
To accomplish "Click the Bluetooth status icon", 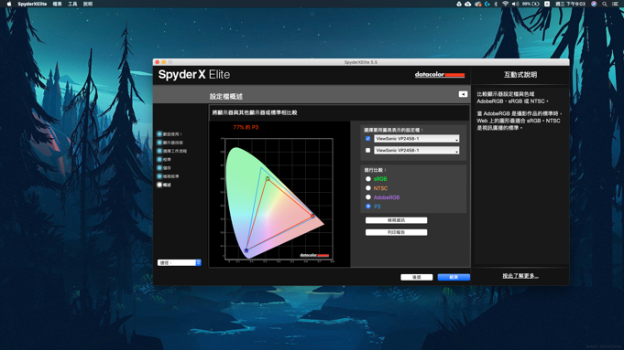I will tap(496, 4).
